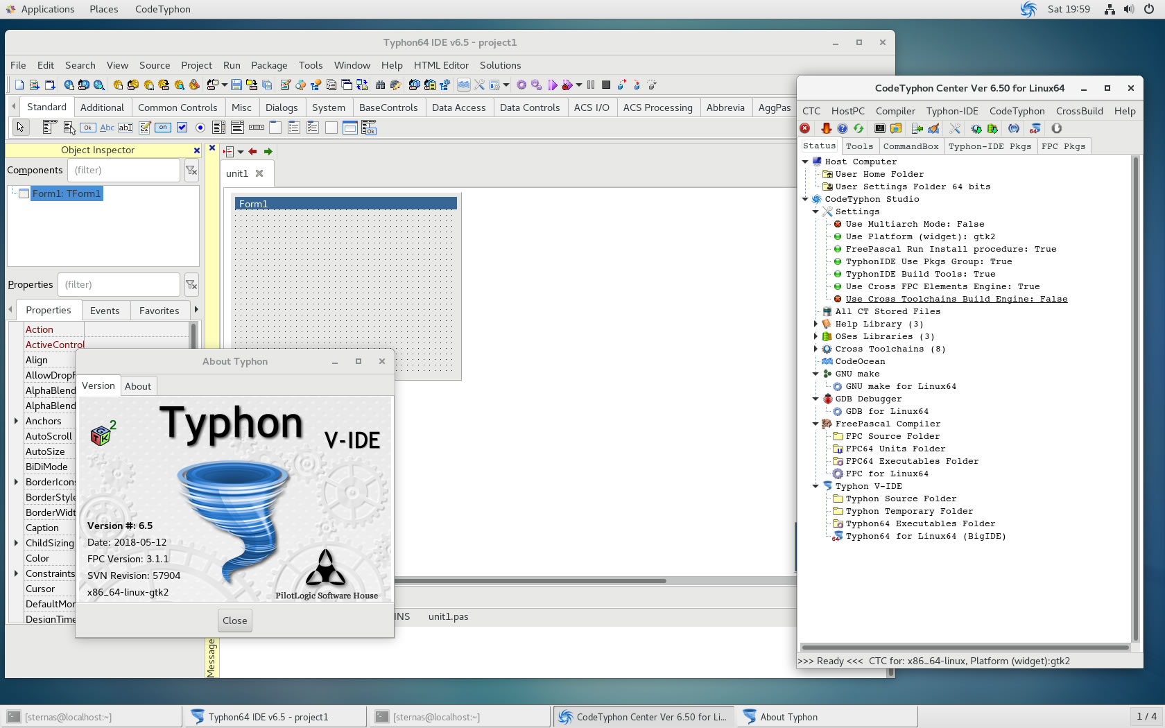
Task: Click the blue help question-mark icon in CodeTyphon Center
Action: tap(842, 128)
